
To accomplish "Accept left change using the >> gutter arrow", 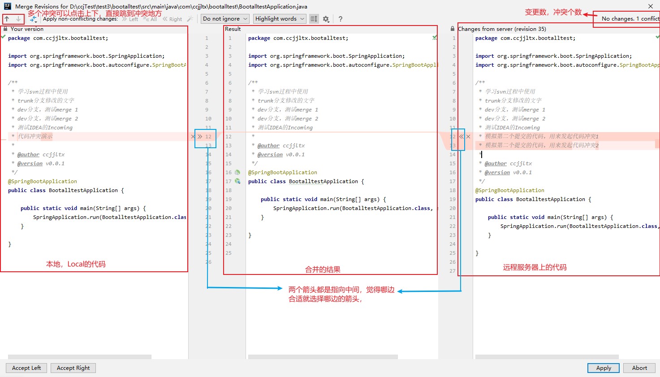I will (x=200, y=137).
